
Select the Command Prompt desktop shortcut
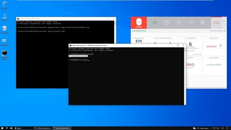click(x=4, y=55)
